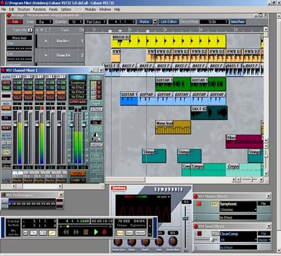The image size is (281, 256).
Task: Enable WRITE automation in Channel Mixer
Action: 6,83
